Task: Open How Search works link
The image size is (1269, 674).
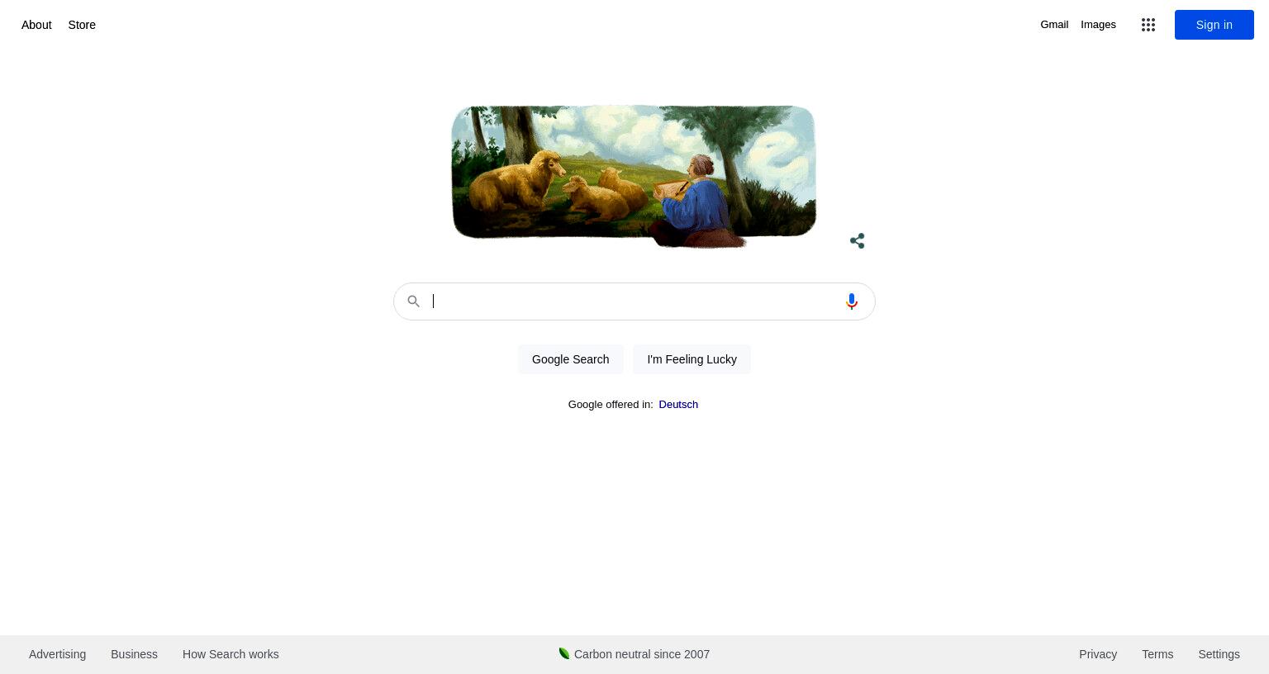Action: [x=231, y=654]
